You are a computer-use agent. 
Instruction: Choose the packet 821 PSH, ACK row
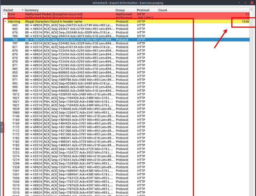click(69, 47)
